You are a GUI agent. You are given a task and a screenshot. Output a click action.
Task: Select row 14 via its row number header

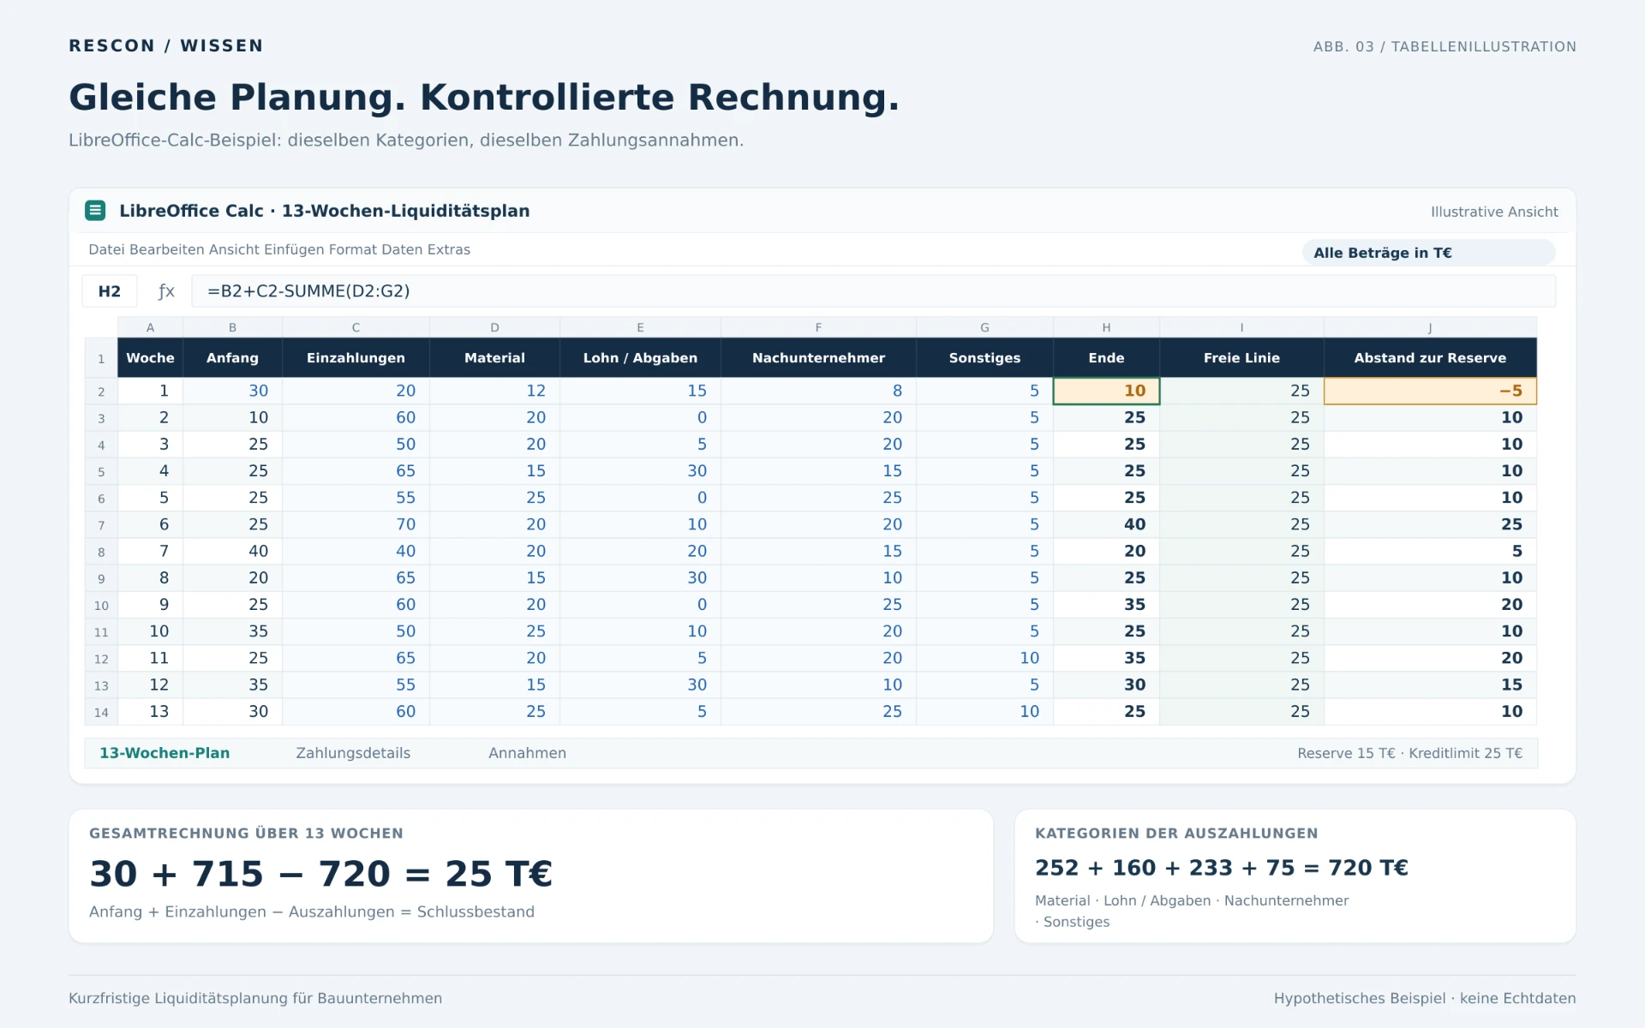tap(101, 712)
